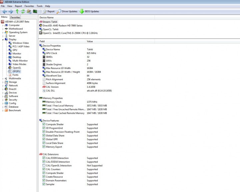
Task: Open the Report menu
Action: [18, 6]
